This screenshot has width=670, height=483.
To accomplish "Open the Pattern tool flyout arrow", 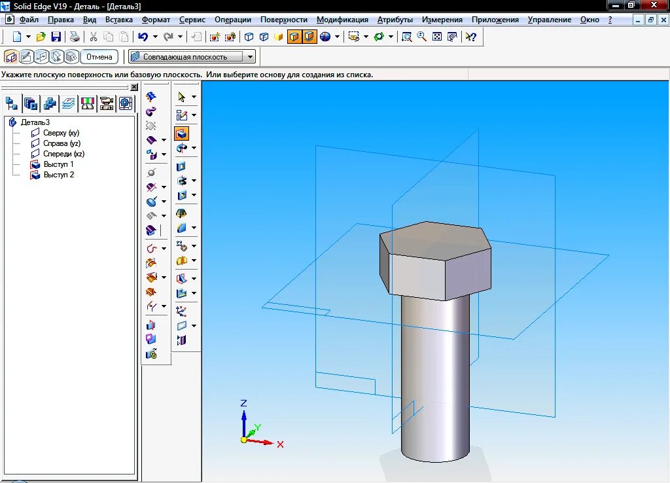I will [194, 246].
